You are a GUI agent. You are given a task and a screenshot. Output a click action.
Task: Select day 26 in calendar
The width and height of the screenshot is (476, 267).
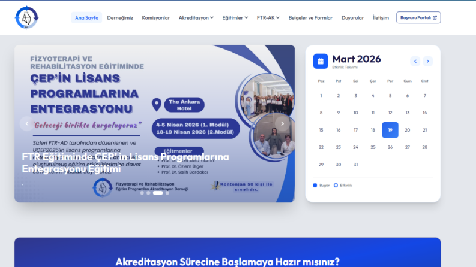pyautogui.click(x=390, y=147)
